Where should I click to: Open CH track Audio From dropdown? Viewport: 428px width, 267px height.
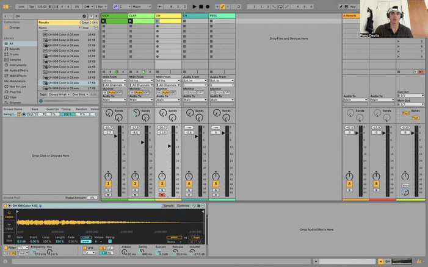click(195, 80)
